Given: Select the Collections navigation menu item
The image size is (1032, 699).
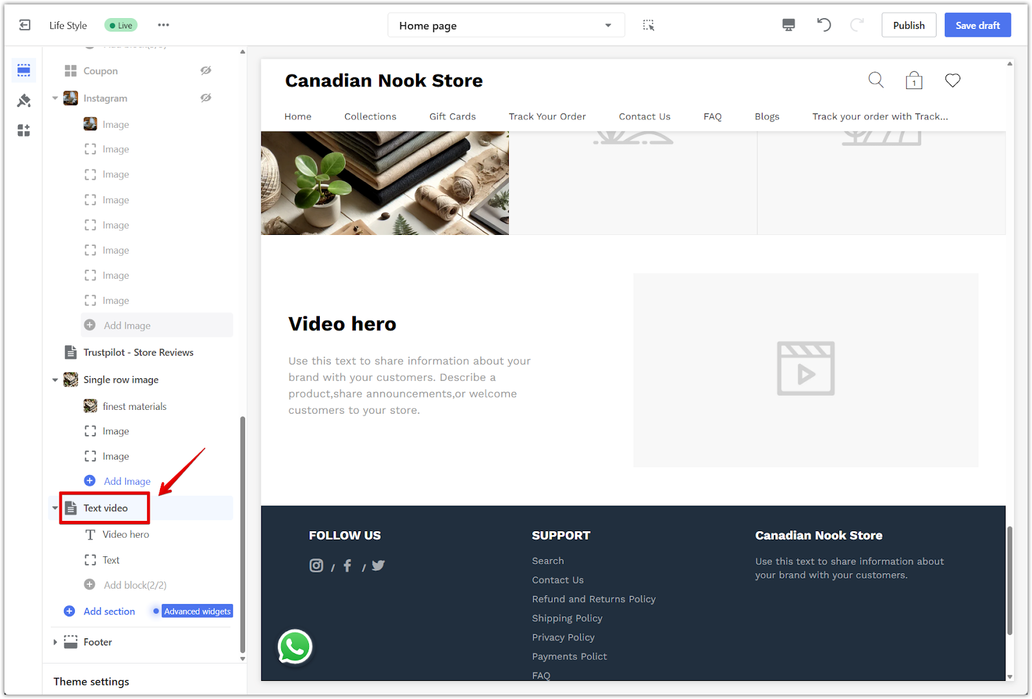Looking at the screenshot, I should pyautogui.click(x=370, y=117).
